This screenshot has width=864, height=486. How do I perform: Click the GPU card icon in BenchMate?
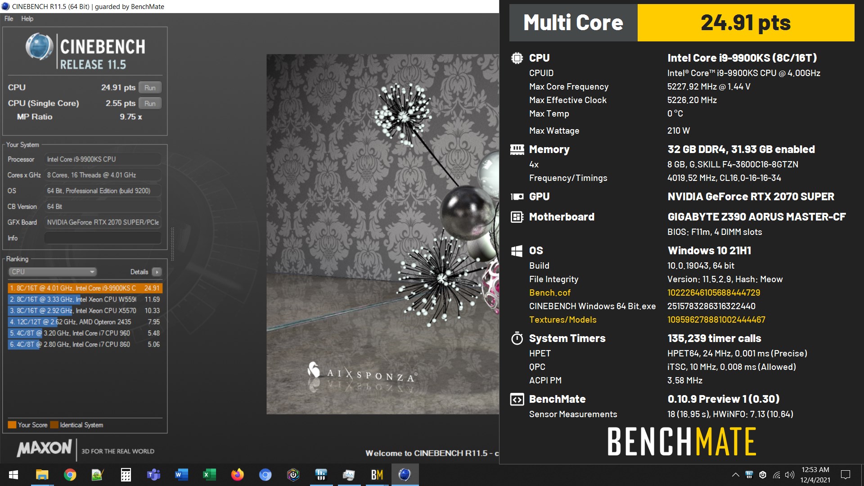[517, 197]
